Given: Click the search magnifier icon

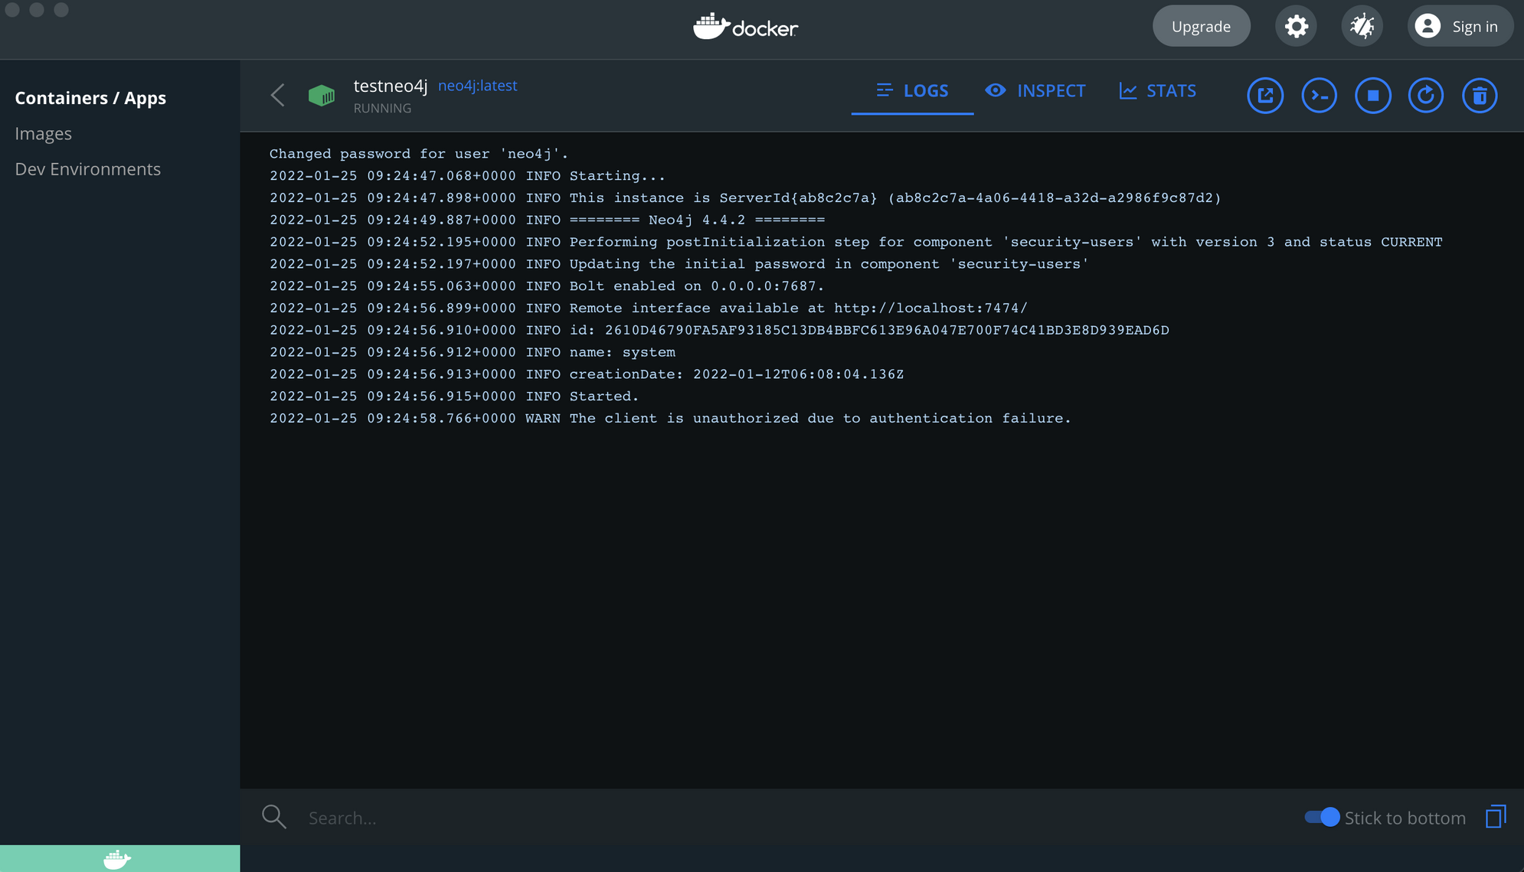Looking at the screenshot, I should pos(273,817).
